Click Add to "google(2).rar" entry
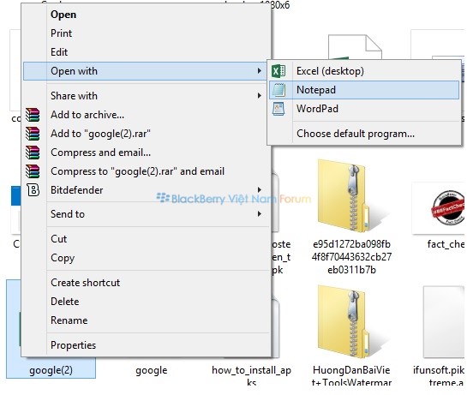467x395 pixels. 100,134
